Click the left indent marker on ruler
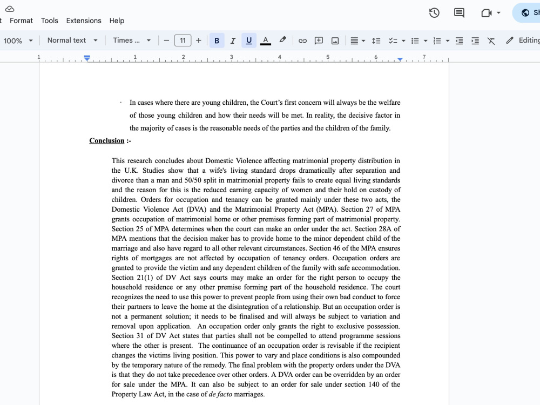The width and height of the screenshot is (540, 405). point(87,58)
